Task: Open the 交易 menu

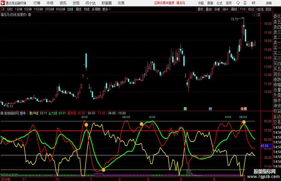Action: point(121,3)
